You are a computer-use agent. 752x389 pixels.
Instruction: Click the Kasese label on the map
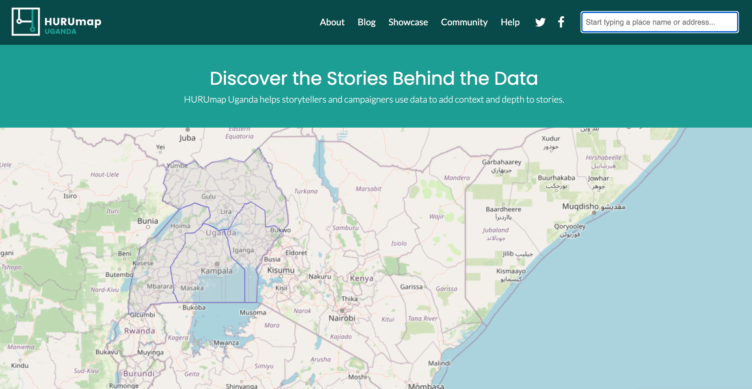point(143,263)
